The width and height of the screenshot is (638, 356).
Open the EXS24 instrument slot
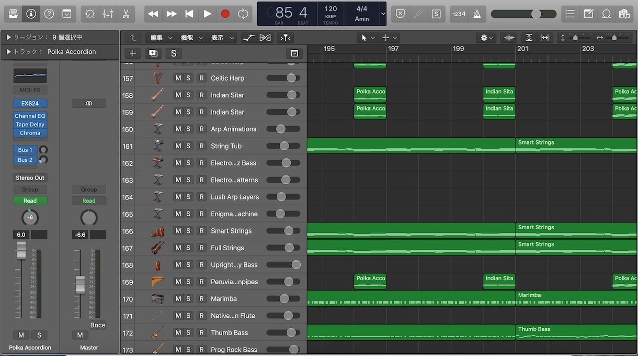30,104
